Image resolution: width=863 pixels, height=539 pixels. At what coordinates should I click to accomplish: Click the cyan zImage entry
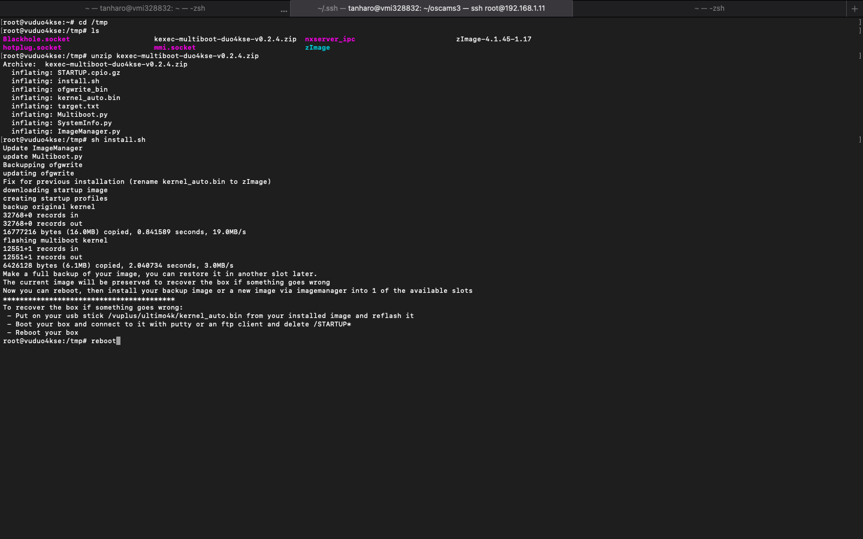317,47
